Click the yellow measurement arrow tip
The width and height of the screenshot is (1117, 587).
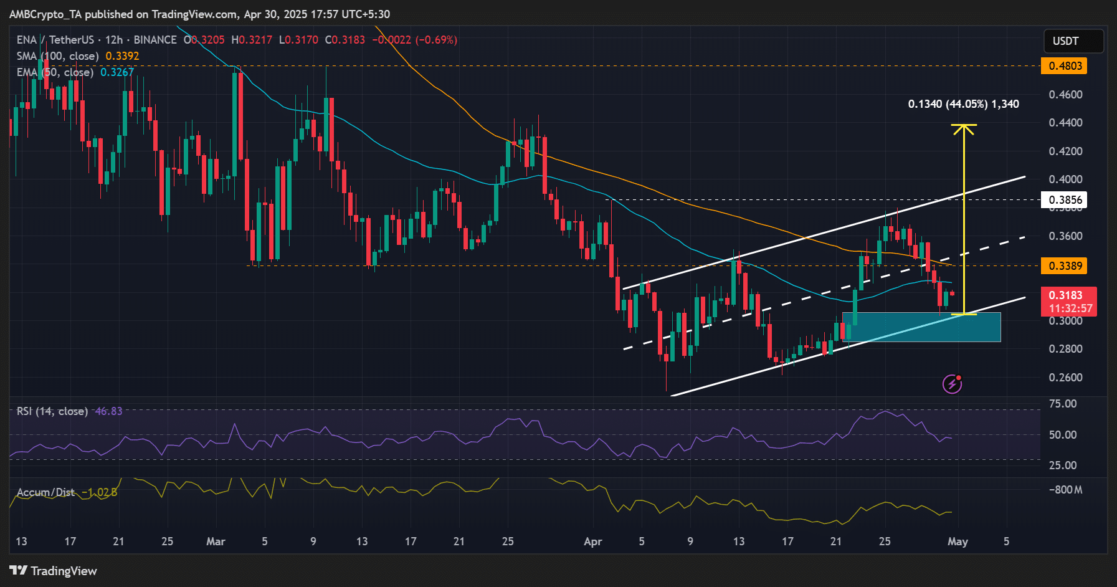(x=964, y=126)
